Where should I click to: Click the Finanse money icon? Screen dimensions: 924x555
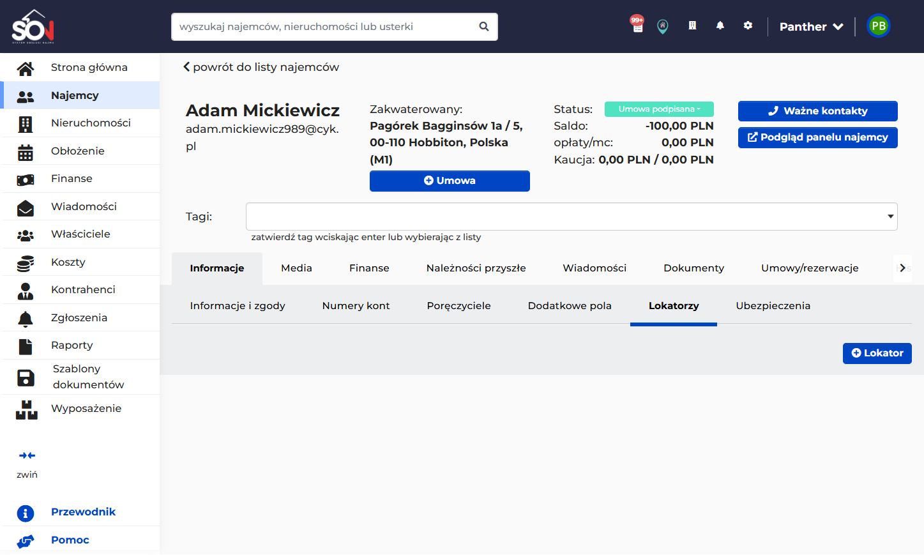point(26,179)
